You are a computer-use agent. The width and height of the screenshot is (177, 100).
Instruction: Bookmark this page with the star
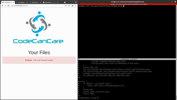(69, 6)
